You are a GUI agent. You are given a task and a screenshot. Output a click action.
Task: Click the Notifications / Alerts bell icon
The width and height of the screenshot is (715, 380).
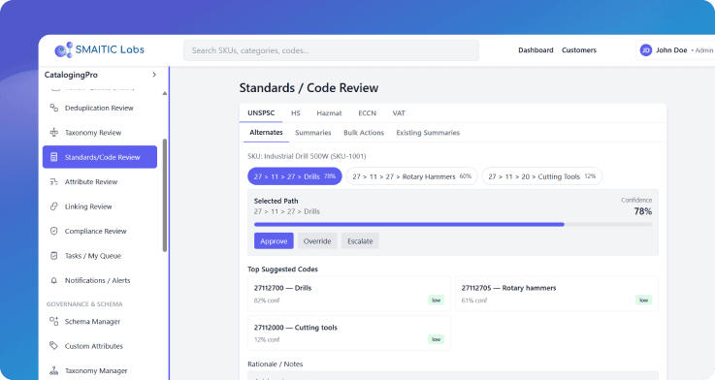click(53, 280)
